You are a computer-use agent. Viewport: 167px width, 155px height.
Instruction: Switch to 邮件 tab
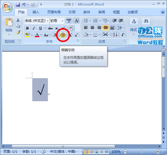click(x=87, y=12)
